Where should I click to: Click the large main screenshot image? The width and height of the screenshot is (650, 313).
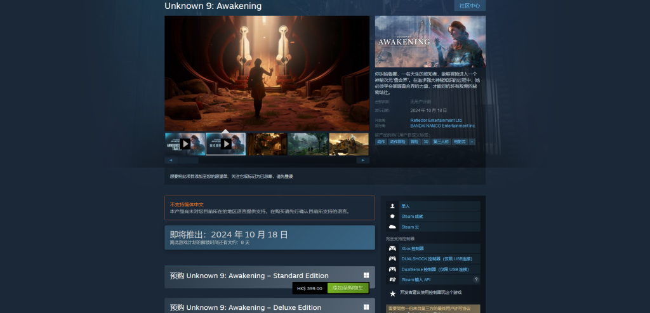pyautogui.click(x=267, y=74)
